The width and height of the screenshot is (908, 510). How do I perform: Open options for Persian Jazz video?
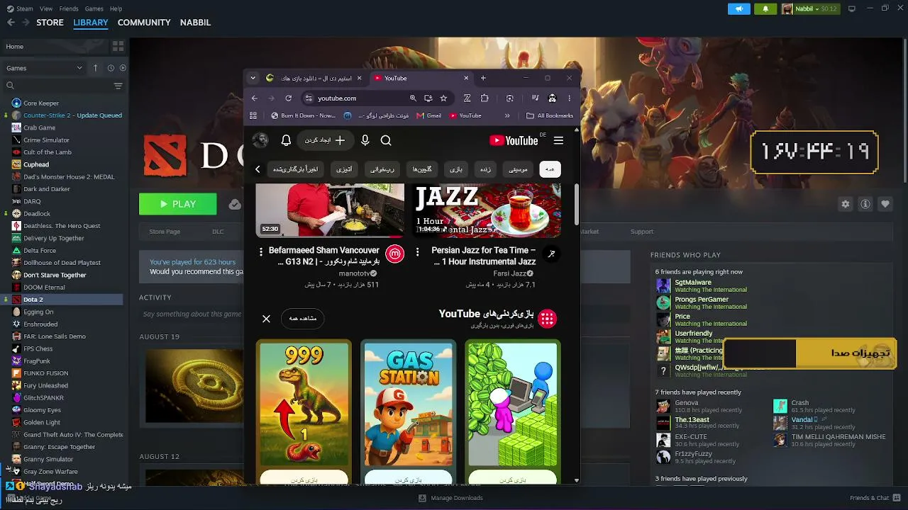point(417,251)
